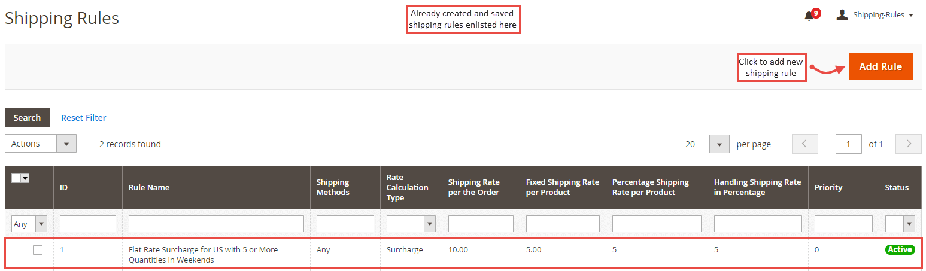Viewport: 926px width, 271px height.
Task: Click the Shipping-Rules user account icon
Action: (842, 14)
